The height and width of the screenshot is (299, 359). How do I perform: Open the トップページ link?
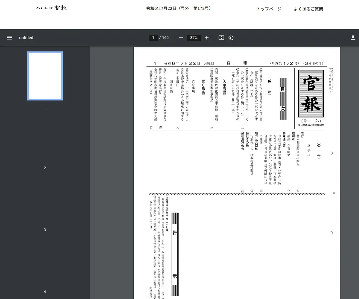pos(269,9)
